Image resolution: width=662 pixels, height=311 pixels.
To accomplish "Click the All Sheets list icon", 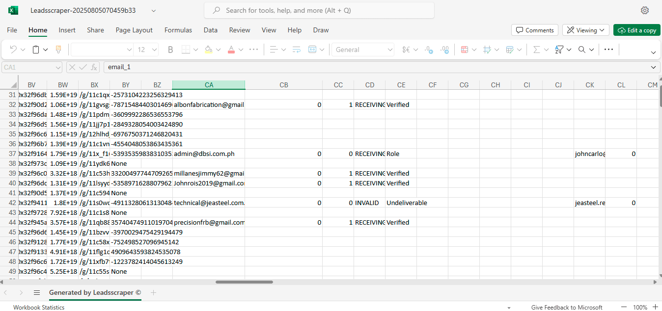I will (37, 292).
